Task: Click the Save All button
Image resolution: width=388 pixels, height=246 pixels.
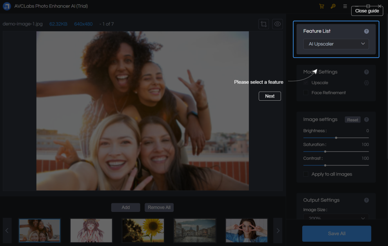Action: tap(337, 233)
